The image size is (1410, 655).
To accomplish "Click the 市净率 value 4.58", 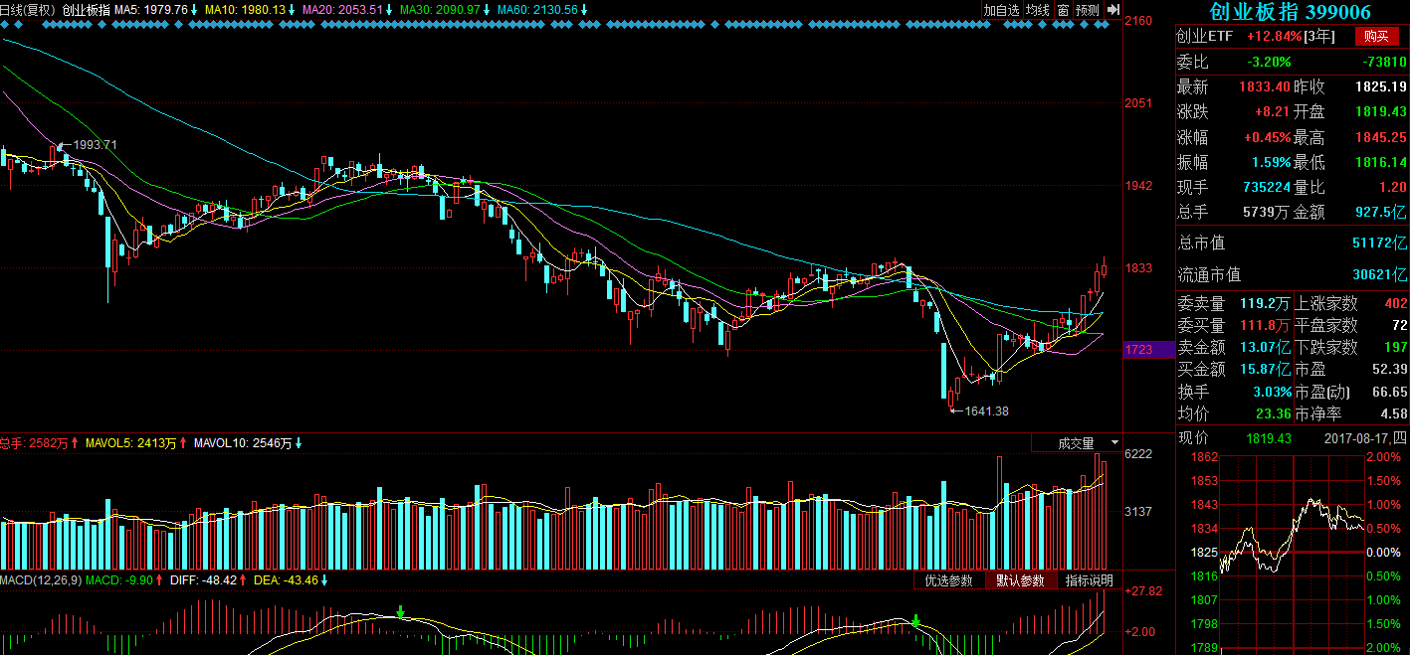I will [x=1393, y=413].
